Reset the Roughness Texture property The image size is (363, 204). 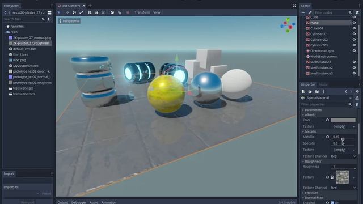pyautogui.click(x=327, y=177)
